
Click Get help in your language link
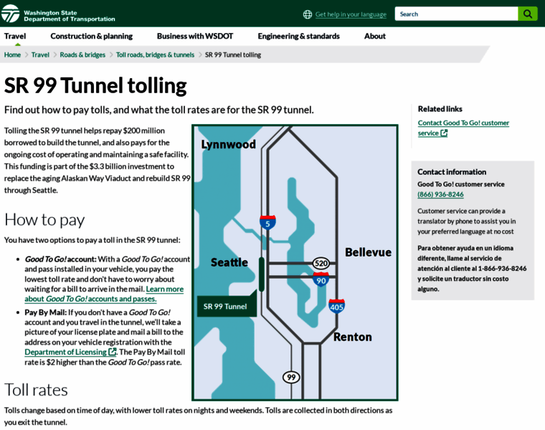[x=351, y=14]
